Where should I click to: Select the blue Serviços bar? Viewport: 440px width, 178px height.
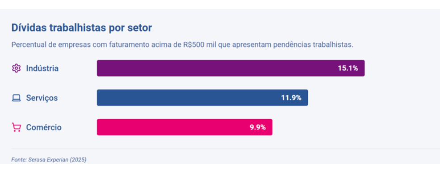(188, 98)
